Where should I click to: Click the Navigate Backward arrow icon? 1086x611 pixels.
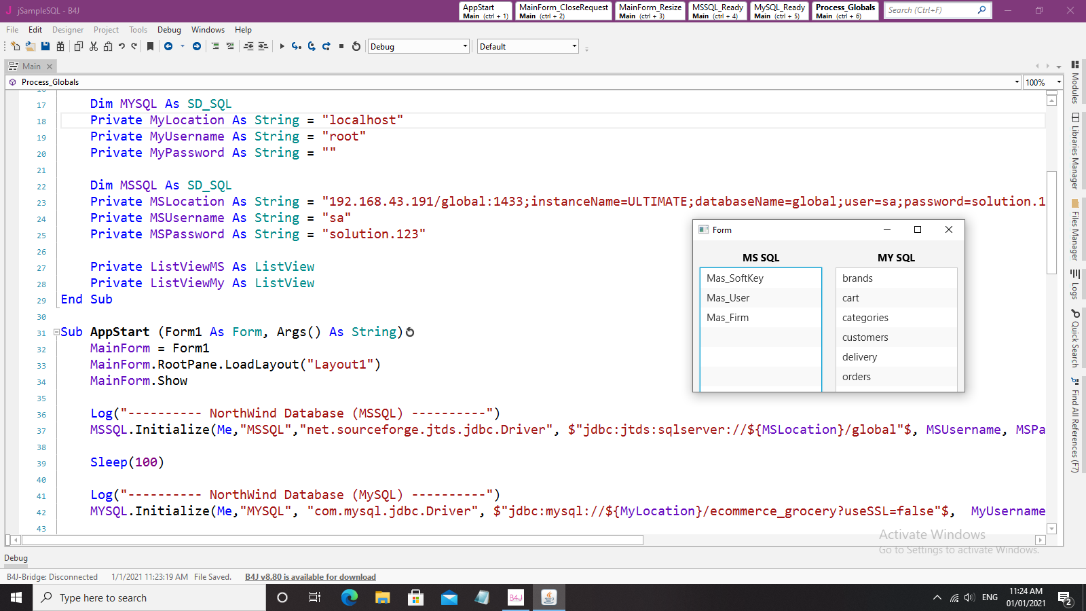(168, 46)
